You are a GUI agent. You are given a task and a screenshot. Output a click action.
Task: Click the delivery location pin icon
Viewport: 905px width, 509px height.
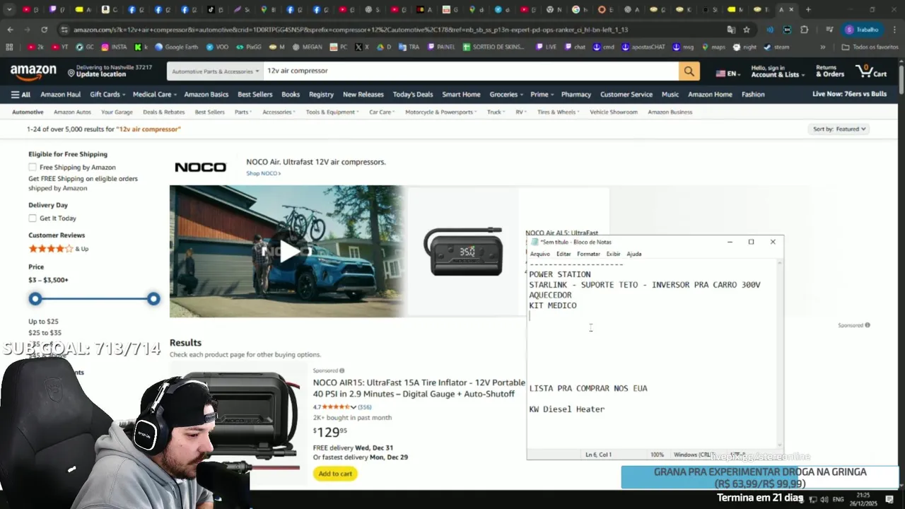(x=71, y=71)
